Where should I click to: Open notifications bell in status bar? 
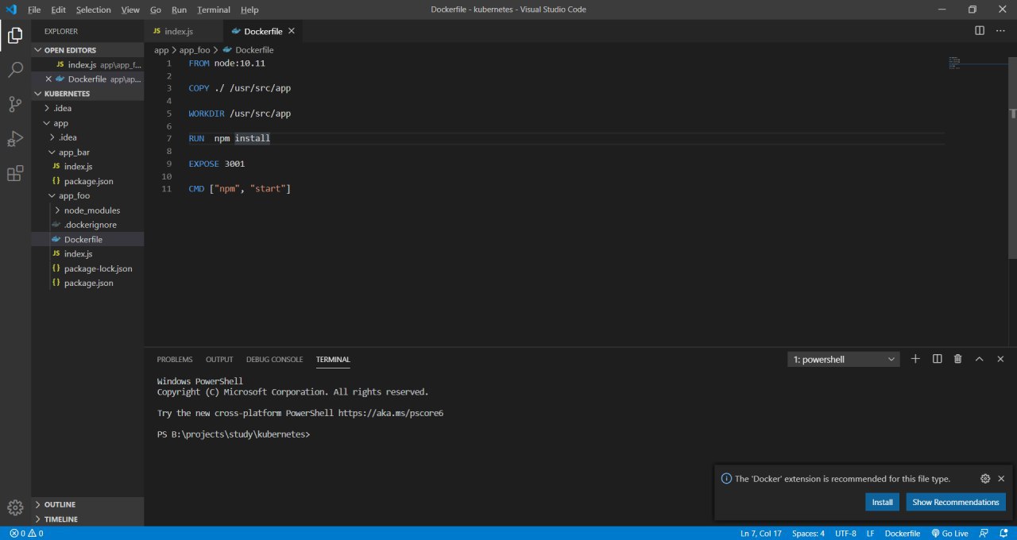pos(1004,534)
